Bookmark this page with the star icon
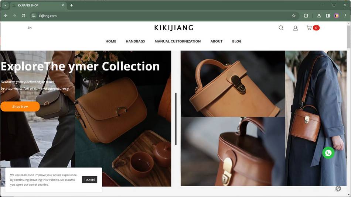Viewport: 351px width, 197px height. point(294,15)
